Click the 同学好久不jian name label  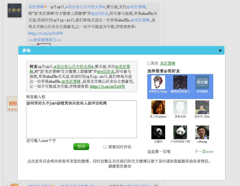tap(158, 91)
